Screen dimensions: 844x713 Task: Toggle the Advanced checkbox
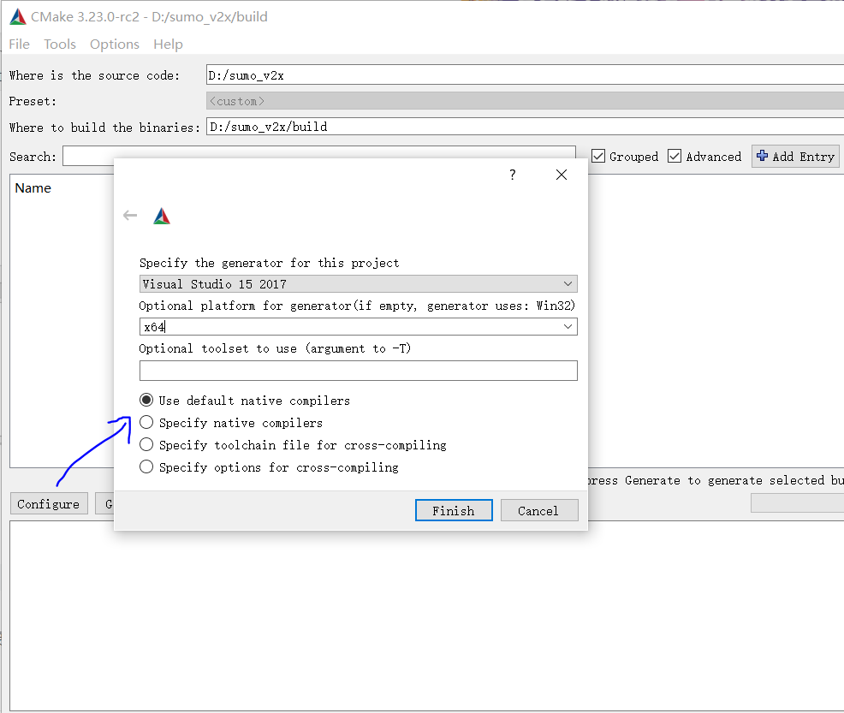coord(675,156)
